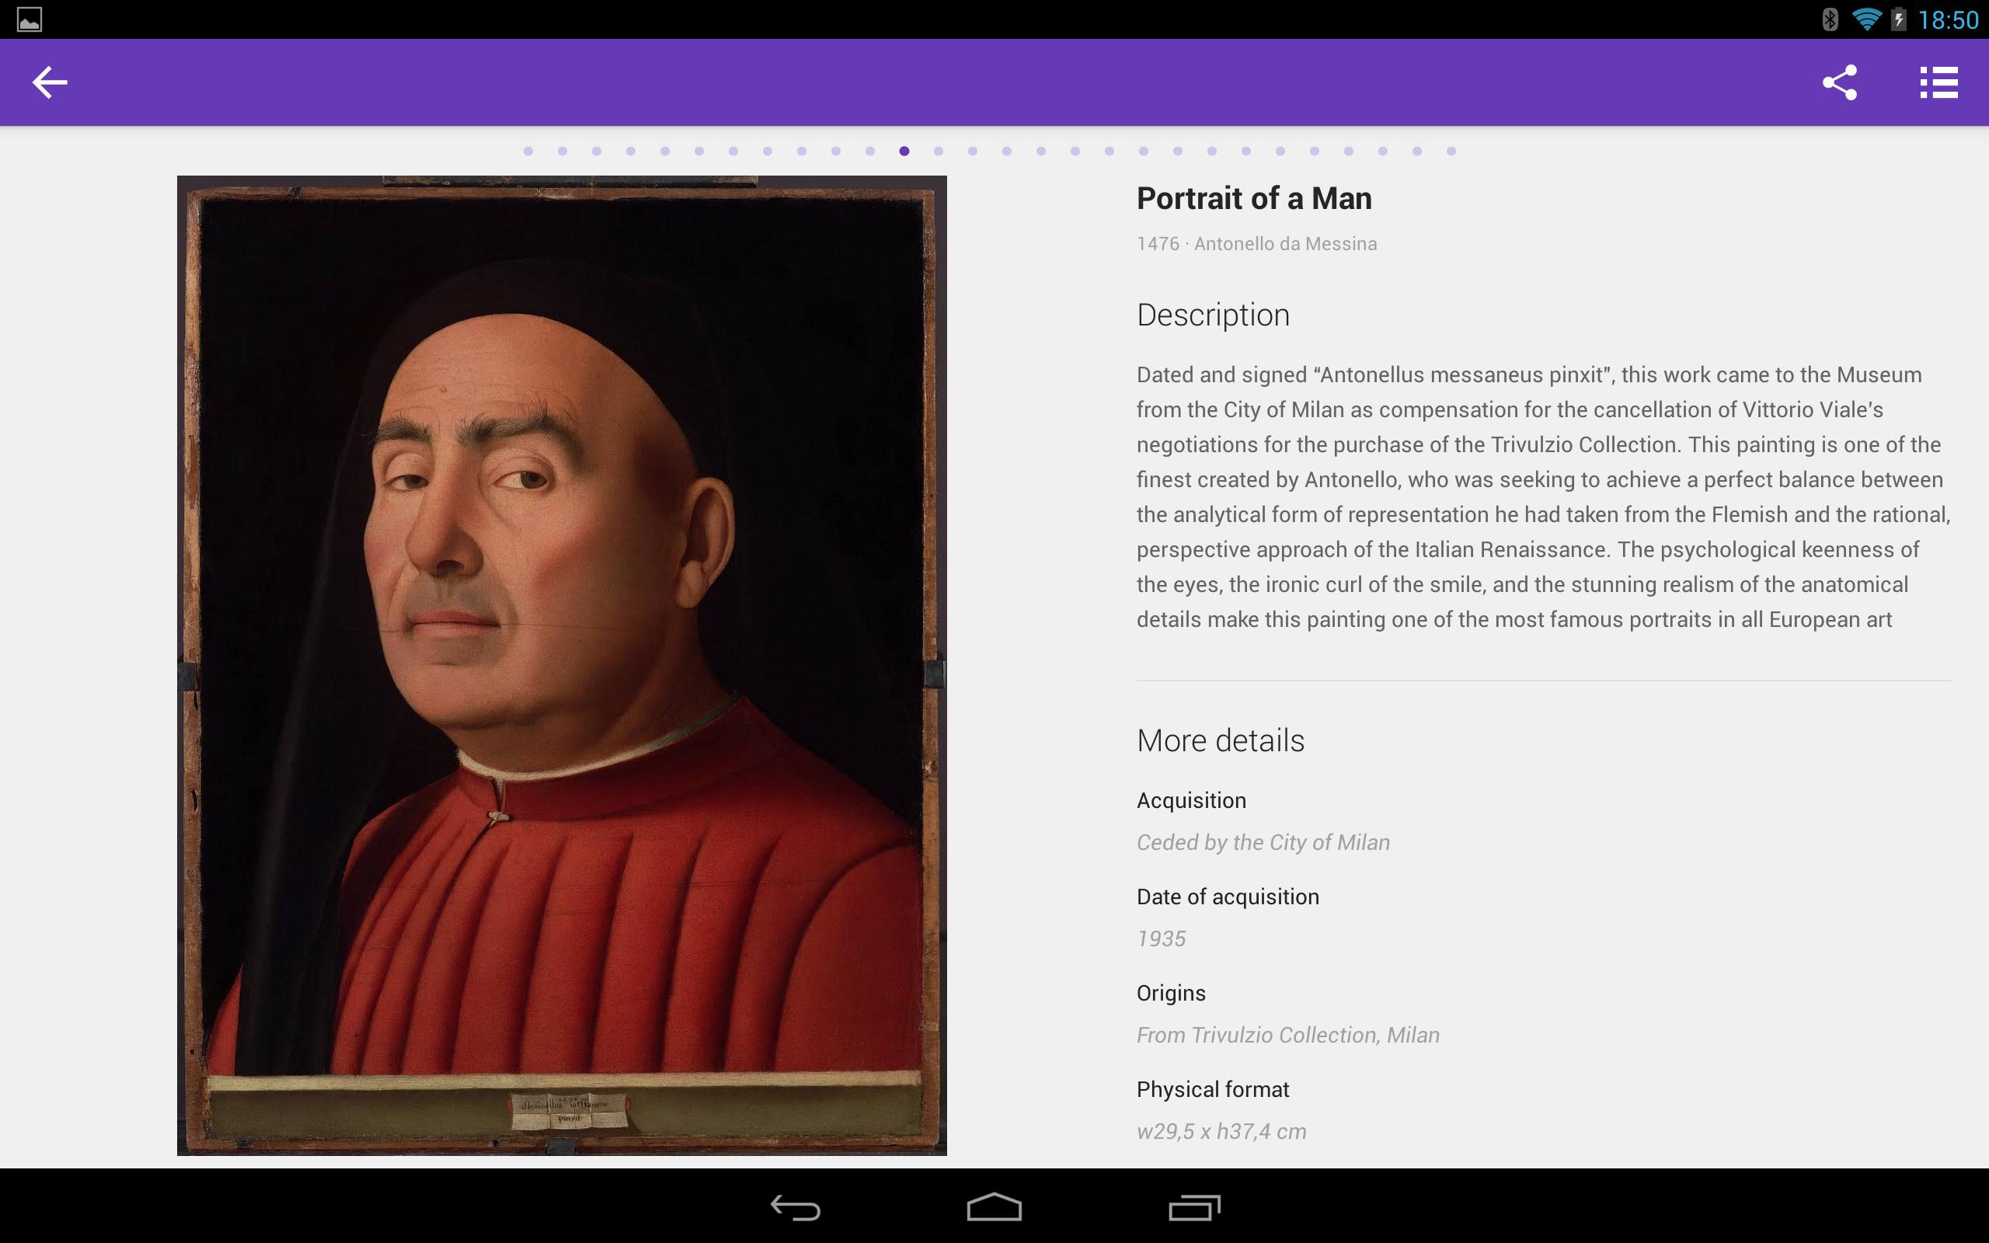Viewport: 1989px width, 1243px height.
Task: Open the share icon in toolbar
Action: pos(1839,82)
